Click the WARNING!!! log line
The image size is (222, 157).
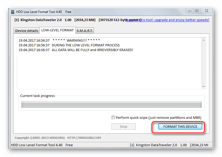tap(59, 40)
